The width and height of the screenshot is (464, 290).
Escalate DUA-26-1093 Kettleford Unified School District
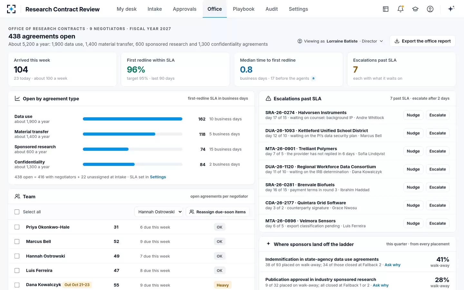(x=438, y=133)
